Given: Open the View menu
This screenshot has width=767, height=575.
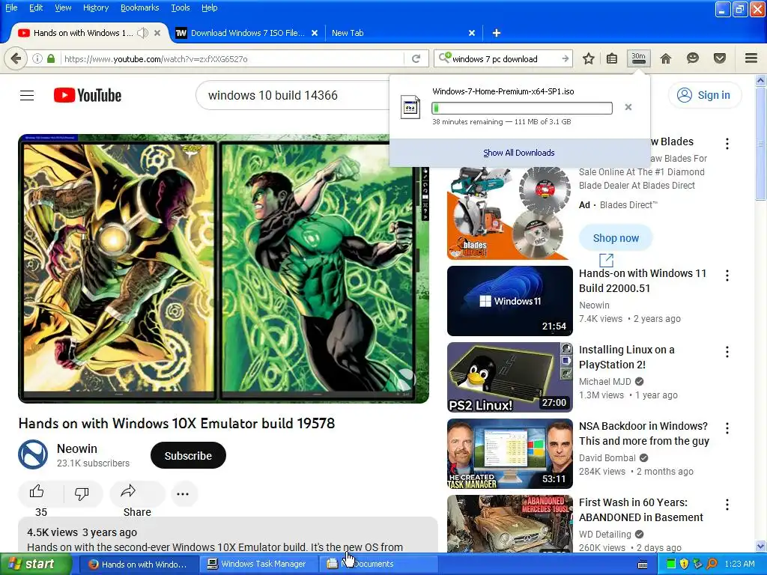Looking at the screenshot, I should point(63,7).
